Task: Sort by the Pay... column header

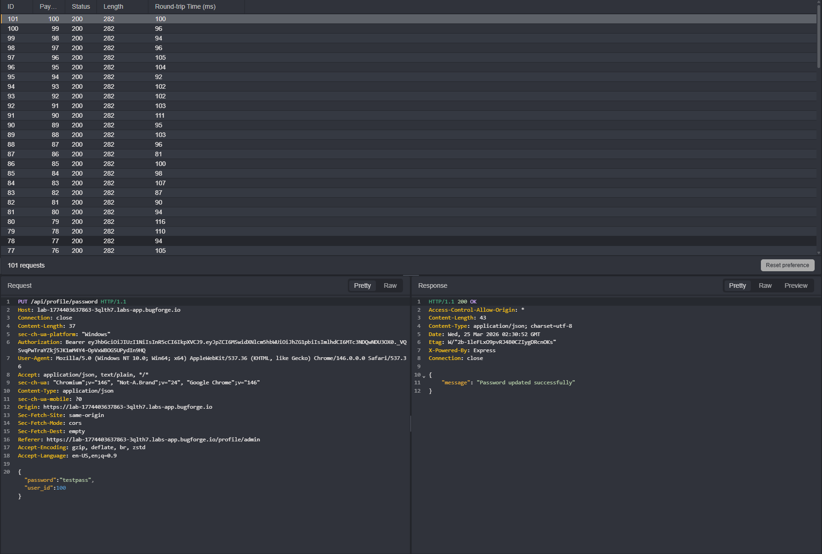Action: pyautogui.click(x=48, y=6)
